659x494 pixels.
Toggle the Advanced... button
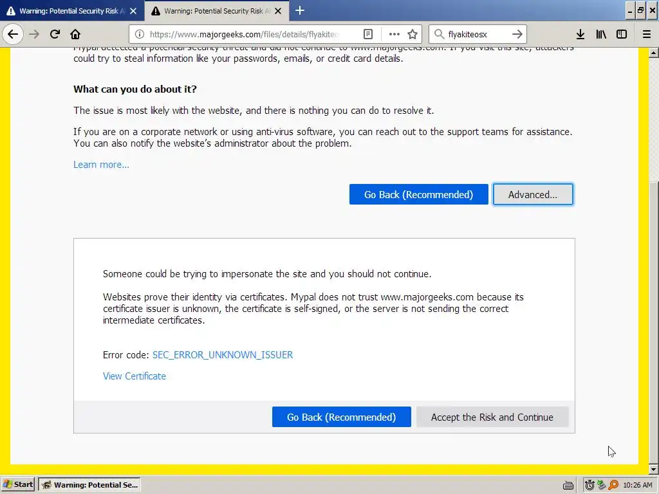[x=533, y=194]
